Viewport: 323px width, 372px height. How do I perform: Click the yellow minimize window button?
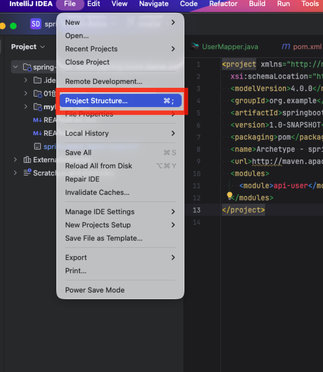[x=3, y=26]
